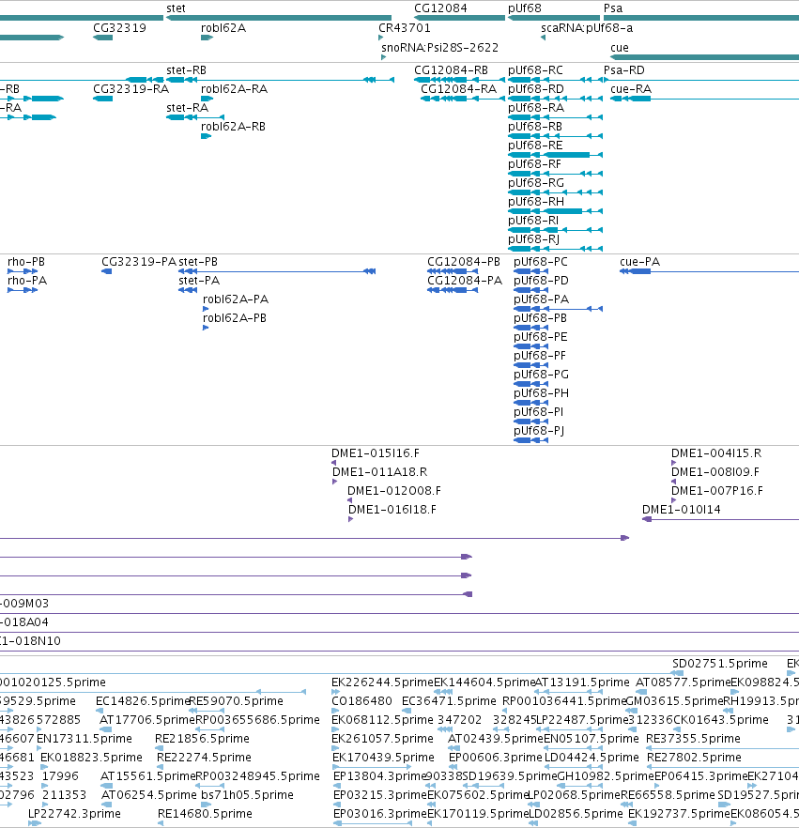Click LP22742.3prime EST label
The width and height of the screenshot is (799, 828).
pos(74,814)
